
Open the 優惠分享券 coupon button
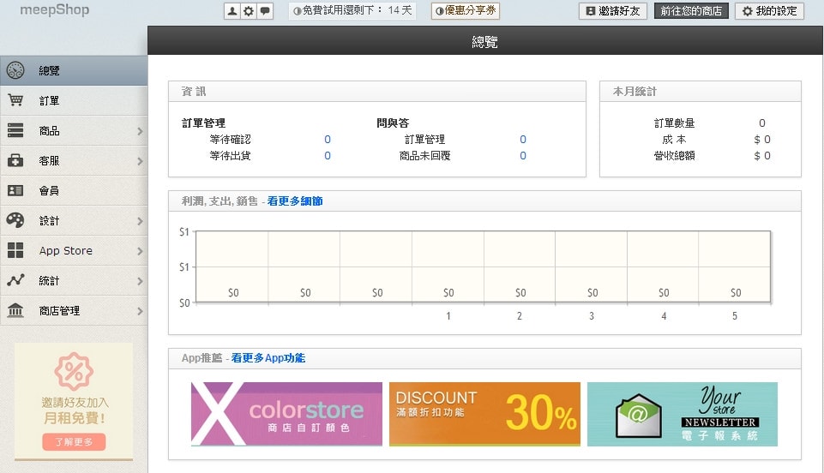[x=466, y=11]
